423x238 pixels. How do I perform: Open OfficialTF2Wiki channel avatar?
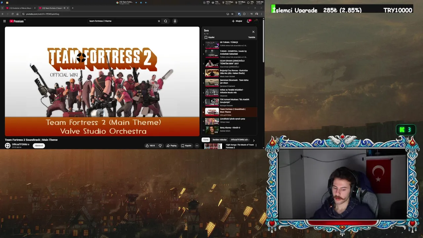(x=8, y=145)
